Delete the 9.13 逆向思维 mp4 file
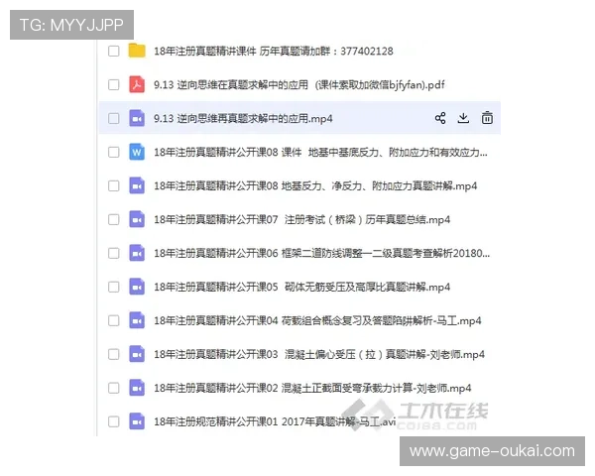This screenshot has height=476, width=595. click(x=487, y=118)
